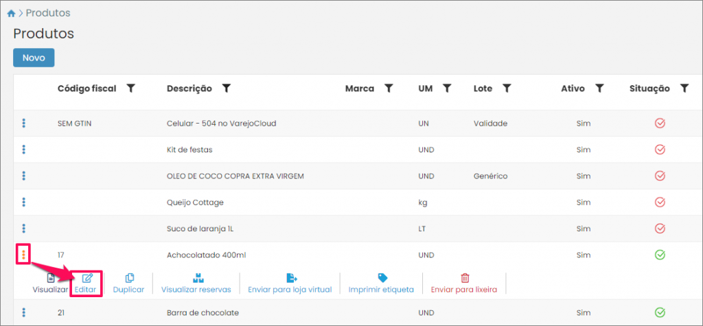Open the Descrição column filter

[x=226, y=89]
